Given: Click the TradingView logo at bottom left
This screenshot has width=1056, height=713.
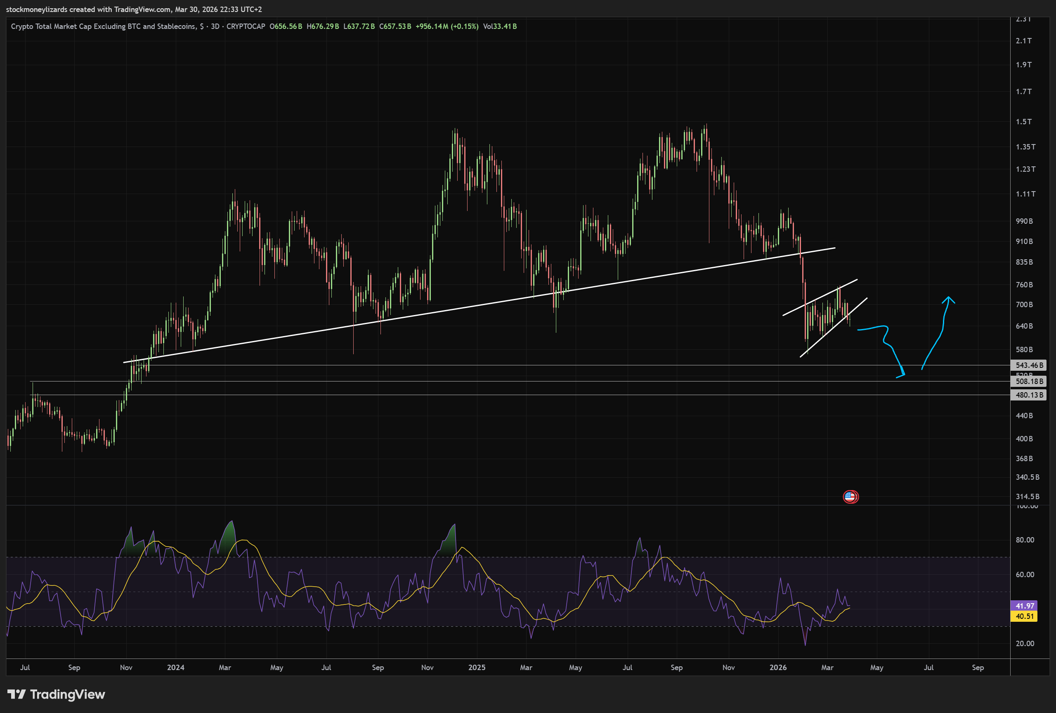Looking at the screenshot, I should coord(57,694).
